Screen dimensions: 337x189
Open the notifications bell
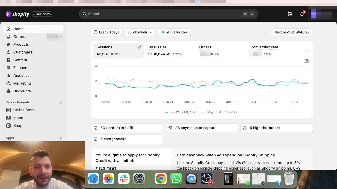point(302,14)
